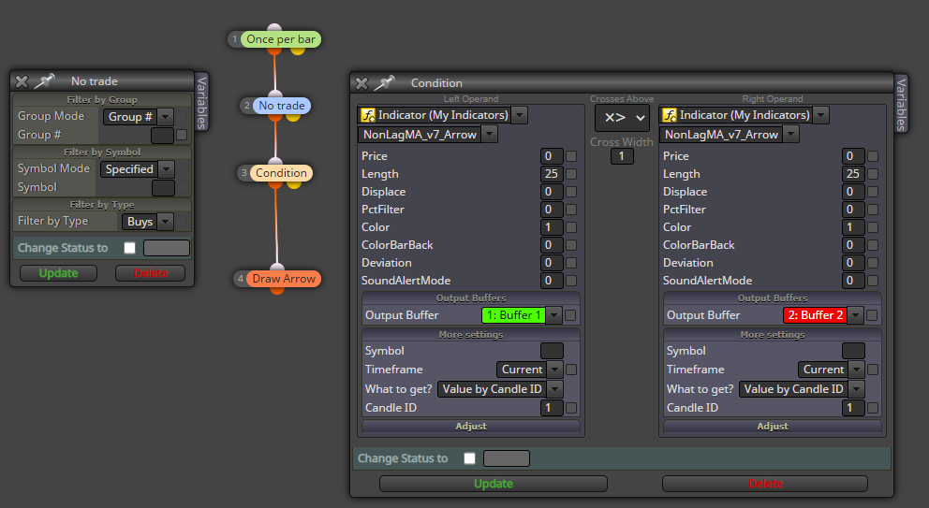The width and height of the screenshot is (929, 508).
Task: Toggle Change Status checkbox in Condition panel
Action: pos(470,458)
